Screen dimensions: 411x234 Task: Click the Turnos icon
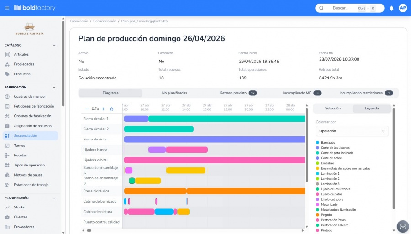click(7, 146)
